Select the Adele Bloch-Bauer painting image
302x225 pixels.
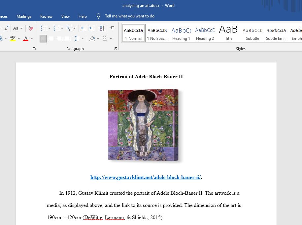[143, 125]
